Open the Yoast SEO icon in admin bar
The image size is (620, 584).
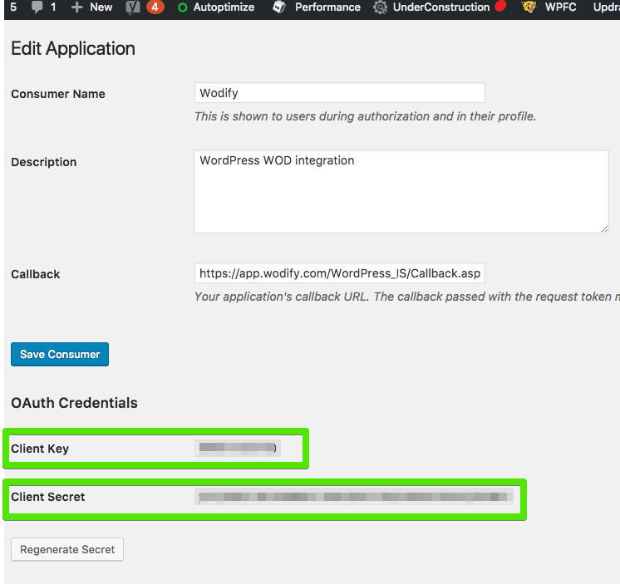(x=133, y=7)
